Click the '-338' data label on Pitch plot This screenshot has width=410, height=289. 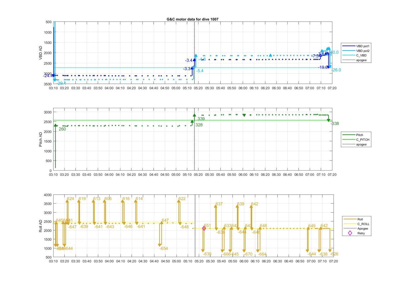pyautogui.click(x=335, y=124)
